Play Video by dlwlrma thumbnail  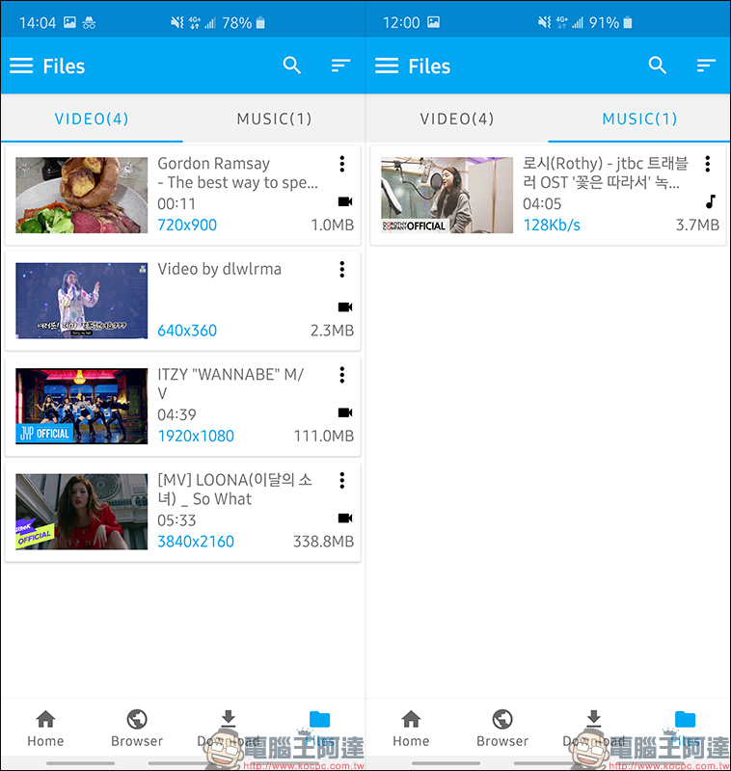[x=82, y=301]
